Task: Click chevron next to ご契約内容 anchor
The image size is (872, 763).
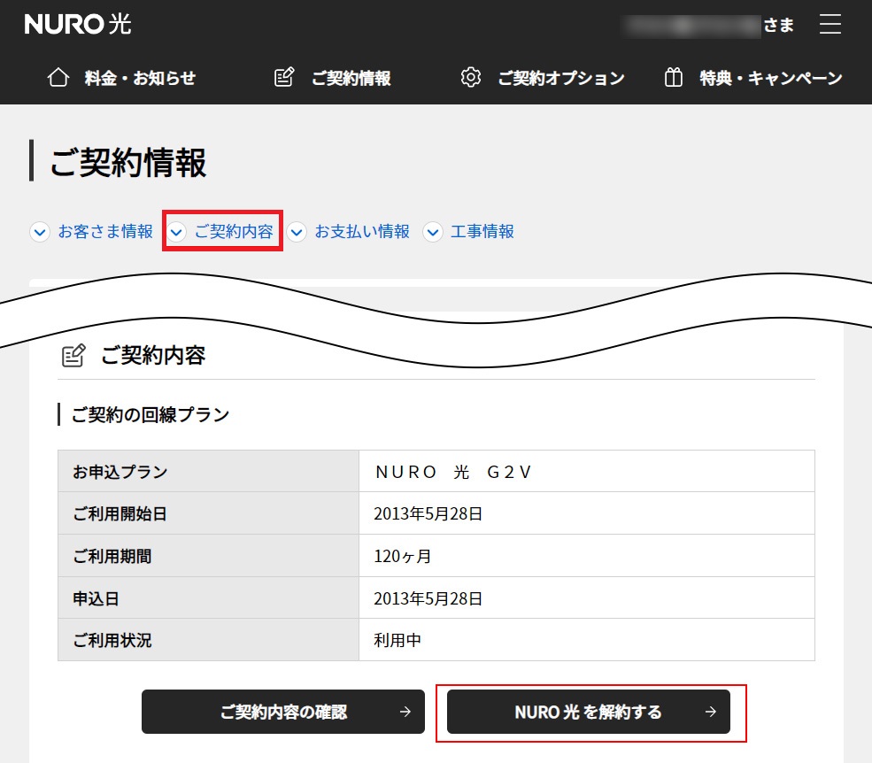Action: pos(176,232)
